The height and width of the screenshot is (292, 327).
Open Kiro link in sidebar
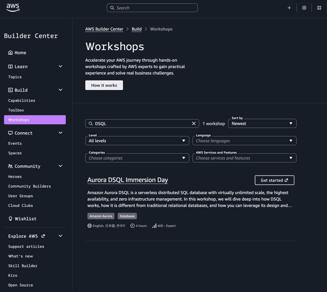tap(13, 275)
